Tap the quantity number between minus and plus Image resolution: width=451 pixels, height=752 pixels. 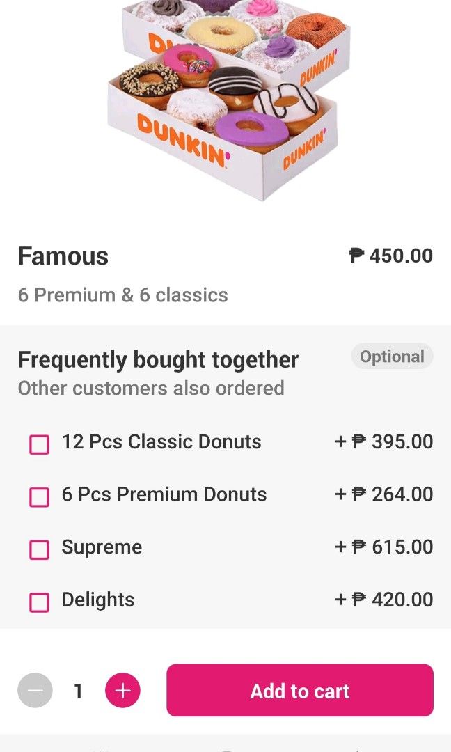tap(77, 691)
